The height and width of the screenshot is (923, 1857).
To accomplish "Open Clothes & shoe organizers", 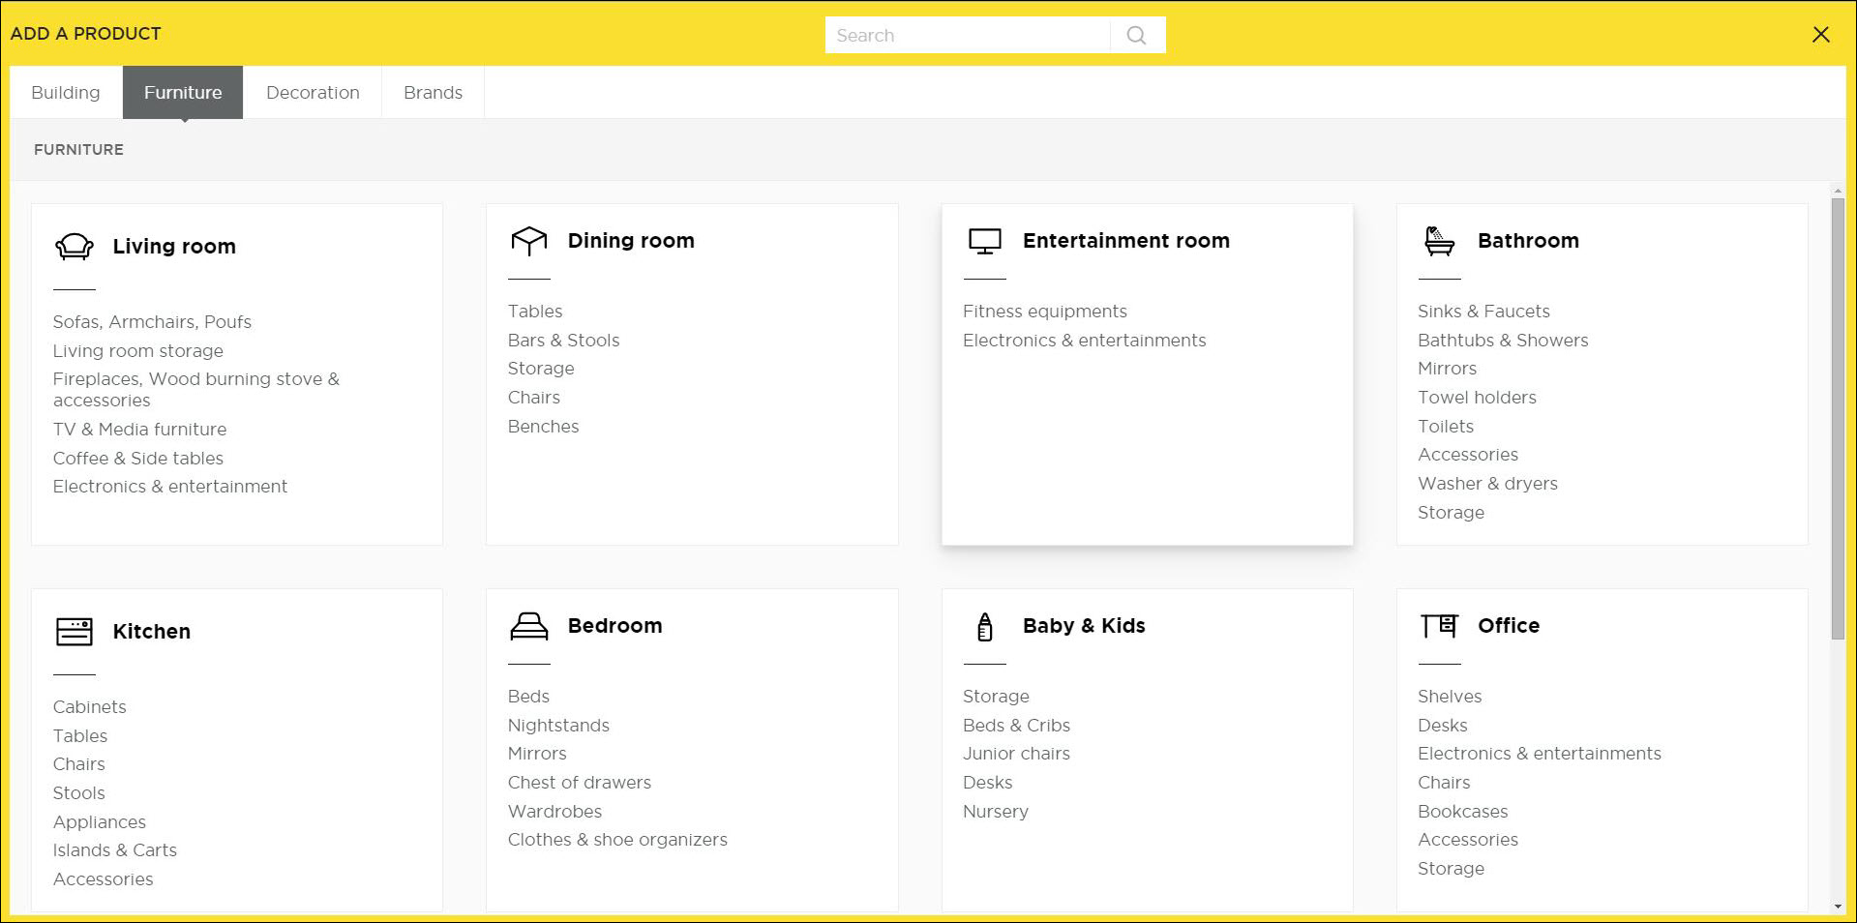I will 617,840.
